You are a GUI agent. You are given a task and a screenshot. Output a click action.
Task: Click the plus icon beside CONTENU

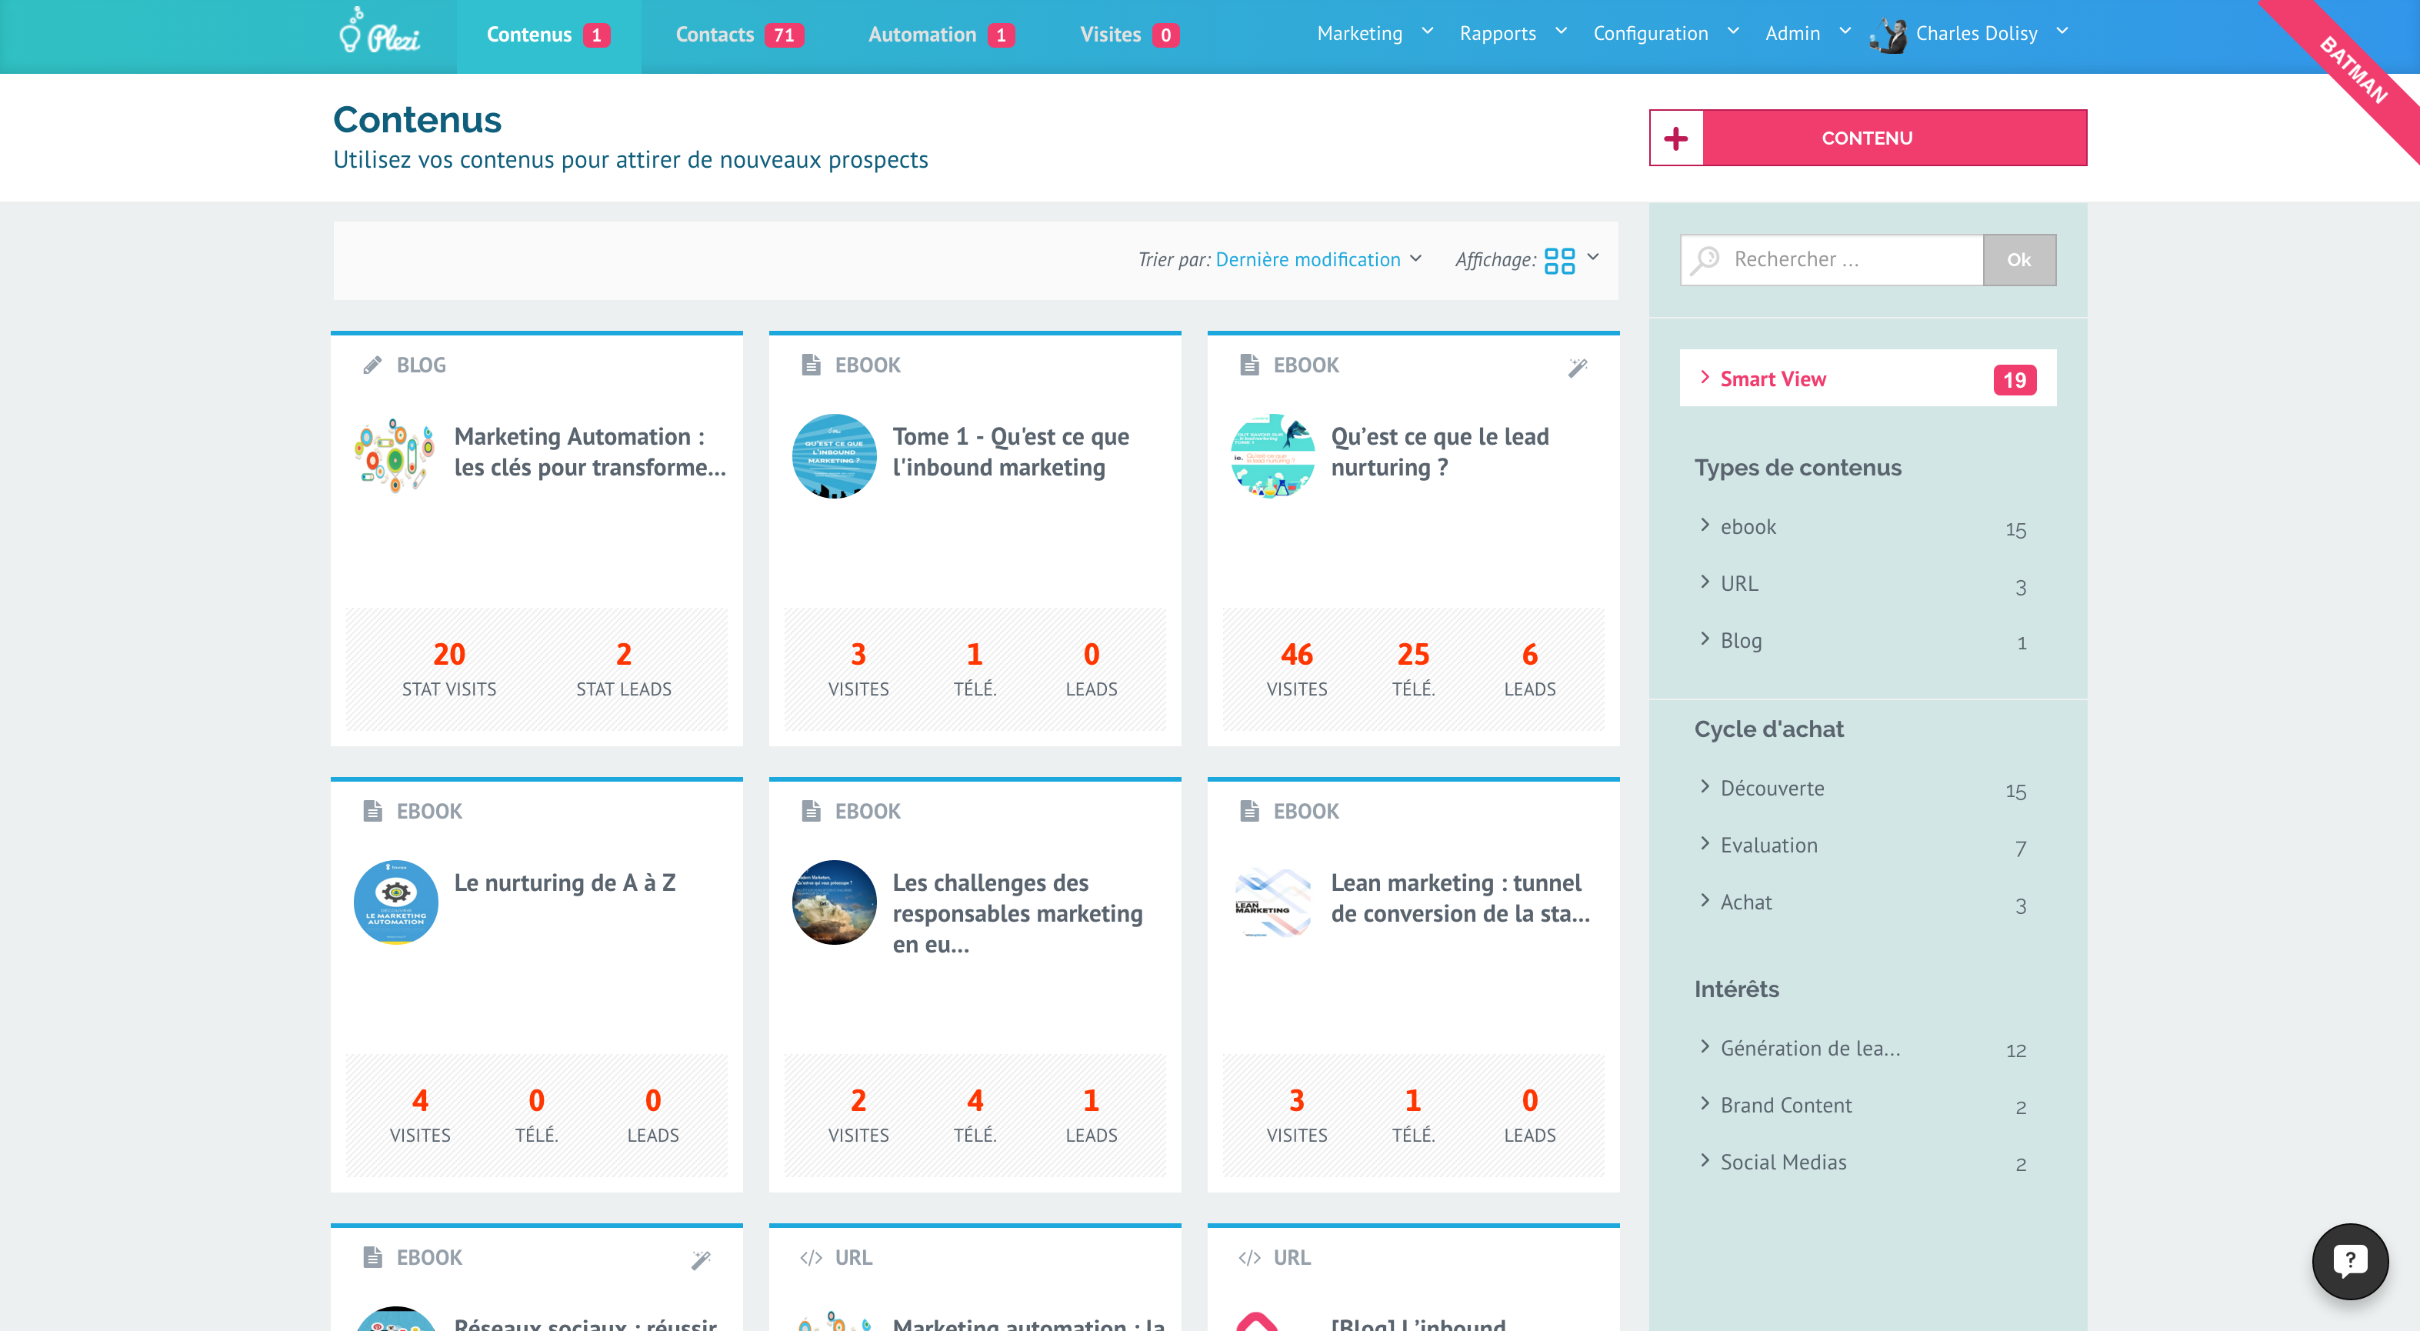[x=1676, y=138]
